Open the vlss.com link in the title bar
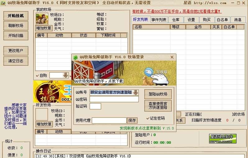 click(210, 3)
